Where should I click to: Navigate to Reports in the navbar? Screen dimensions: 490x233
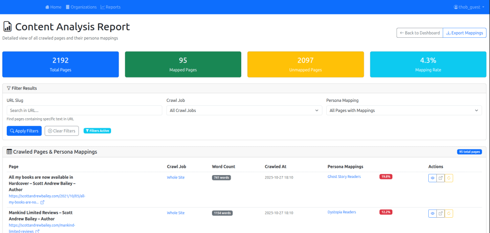(x=111, y=7)
